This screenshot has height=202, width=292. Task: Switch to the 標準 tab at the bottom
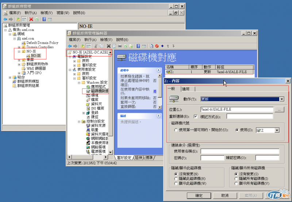(149, 158)
